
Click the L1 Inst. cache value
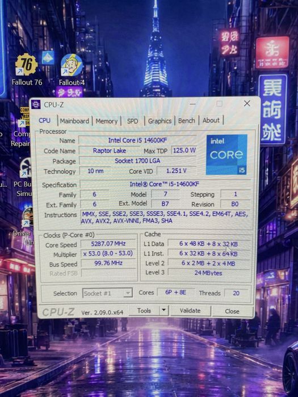(209, 254)
